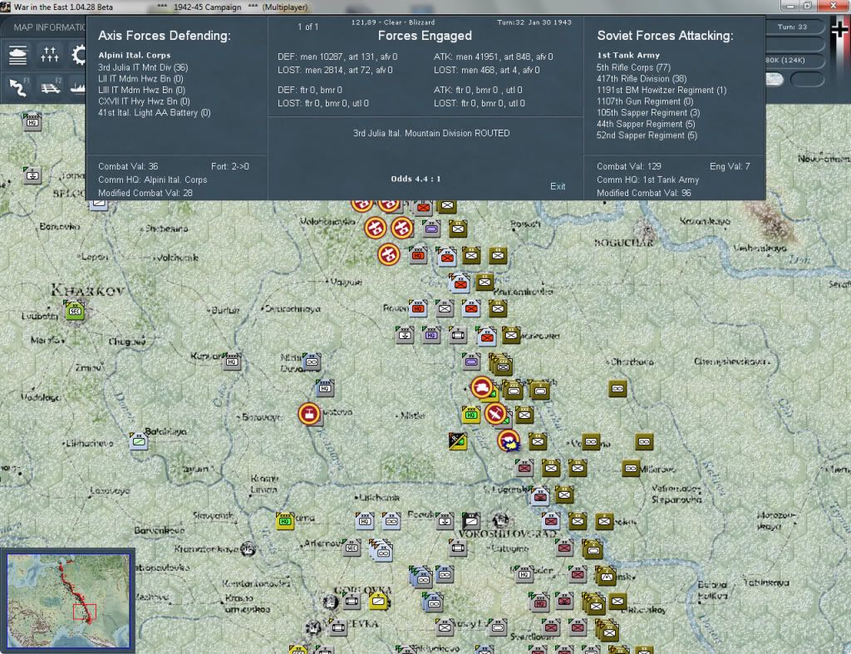This screenshot has width=851, height=654.
Task: Click the tank battle marker on the map
Action: [x=481, y=388]
